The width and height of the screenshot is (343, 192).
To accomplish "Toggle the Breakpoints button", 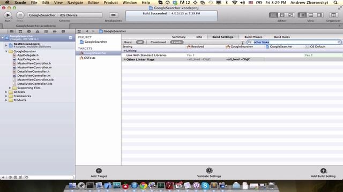I will pos(113,15).
